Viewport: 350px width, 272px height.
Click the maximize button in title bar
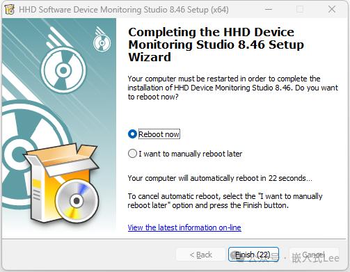coord(300,10)
